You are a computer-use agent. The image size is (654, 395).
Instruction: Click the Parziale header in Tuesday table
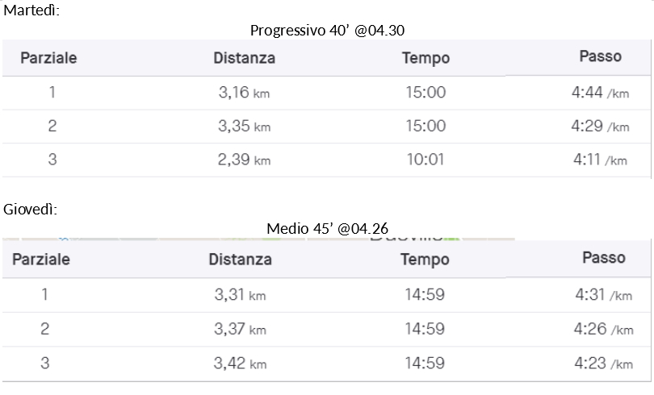click(48, 58)
